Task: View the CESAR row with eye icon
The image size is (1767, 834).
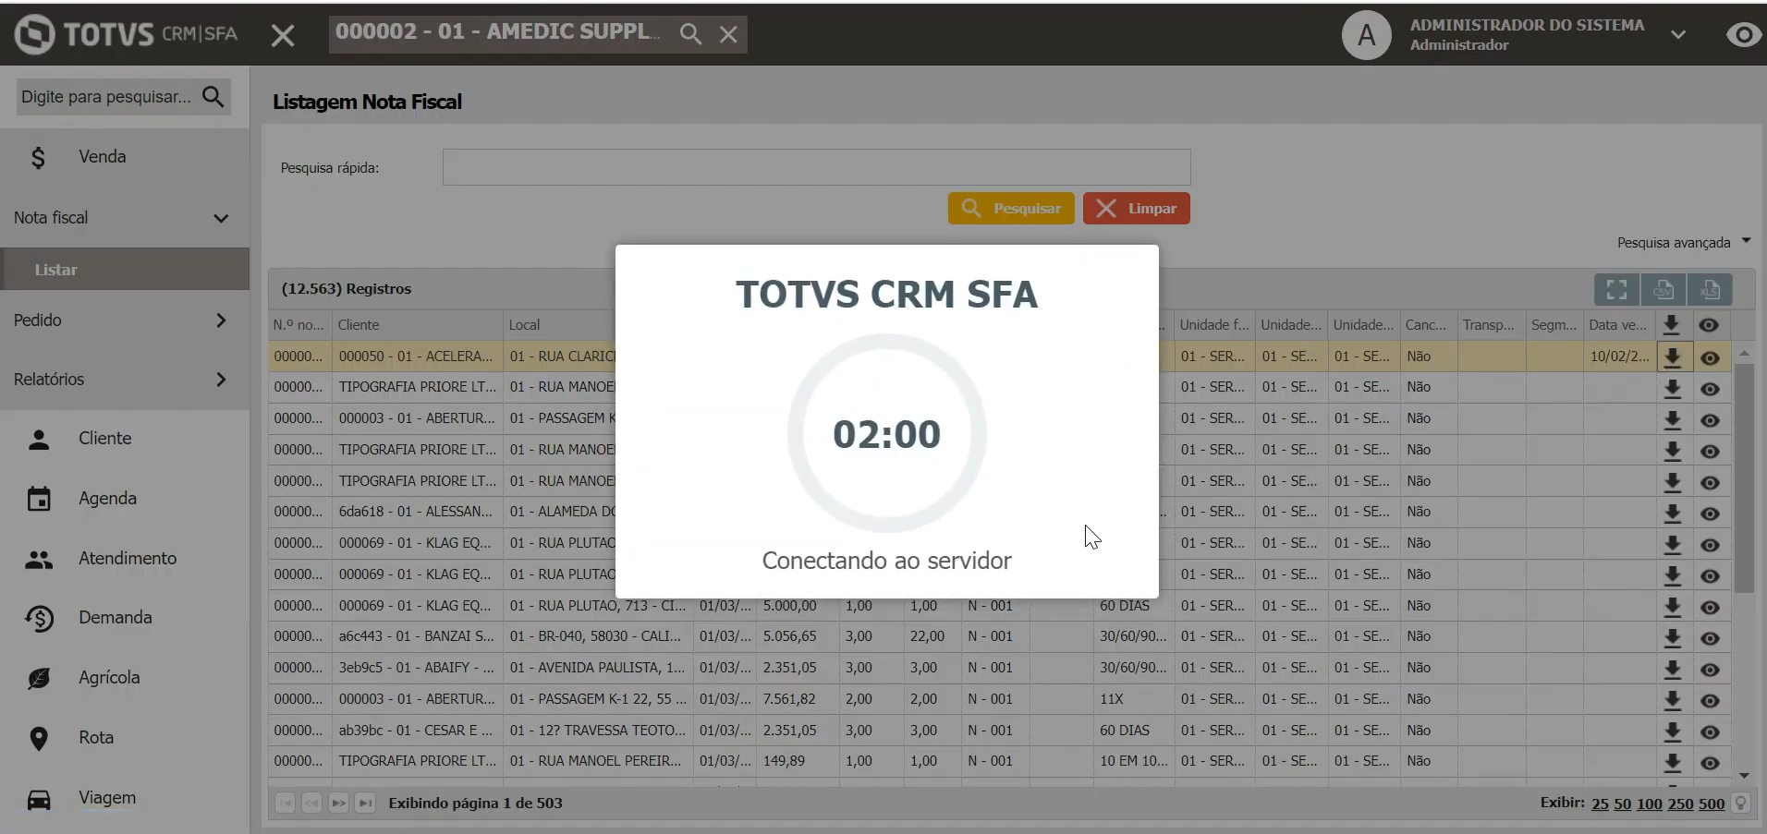Action: point(1710,731)
